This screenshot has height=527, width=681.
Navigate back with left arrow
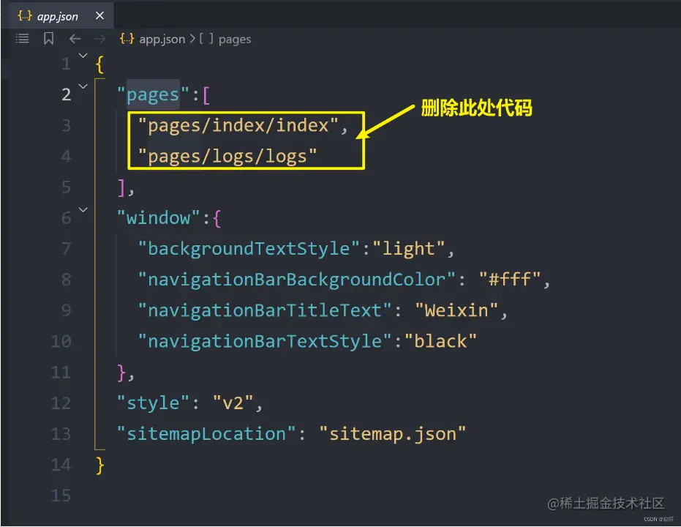pyautogui.click(x=75, y=39)
